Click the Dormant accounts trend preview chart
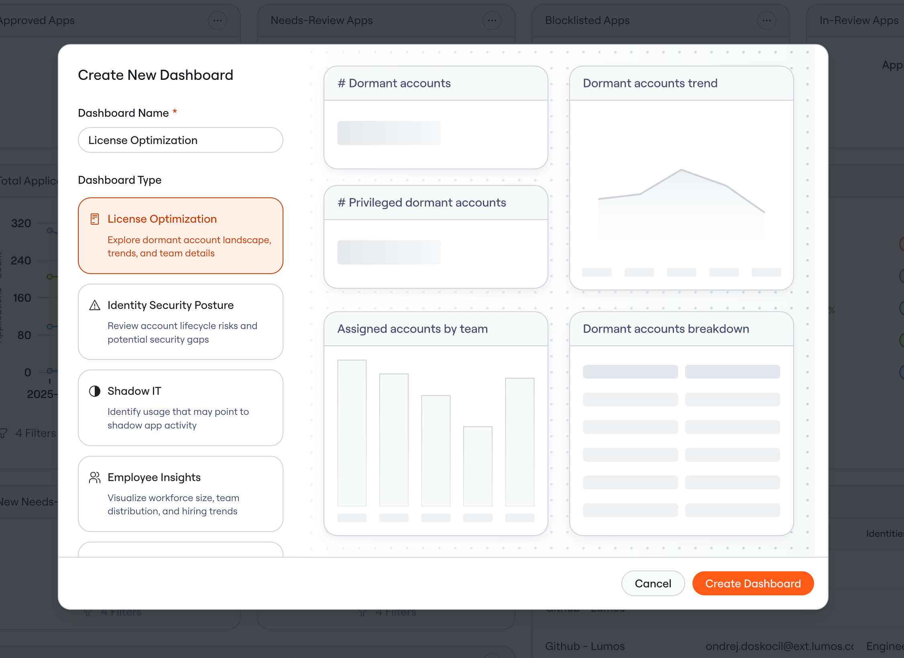904x658 pixels. [x=682, y=178]
